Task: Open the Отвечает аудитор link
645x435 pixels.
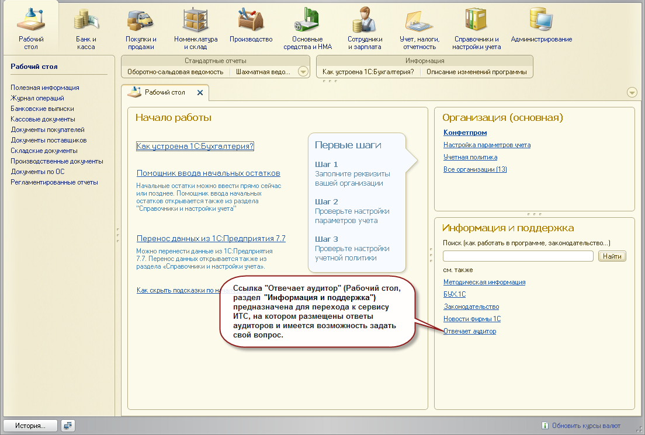Action: [469, 331]
